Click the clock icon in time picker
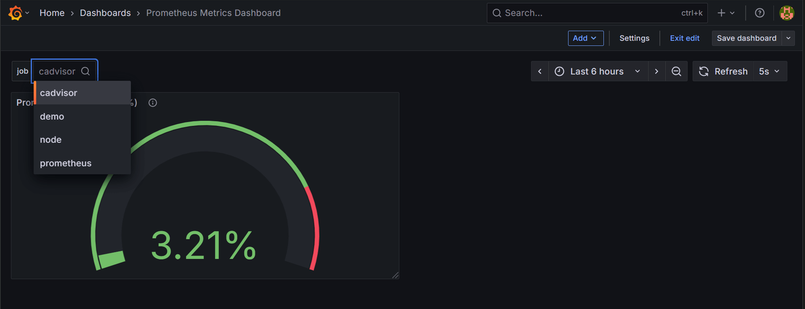The image size is (805, 309). click(x=559, y=71)
